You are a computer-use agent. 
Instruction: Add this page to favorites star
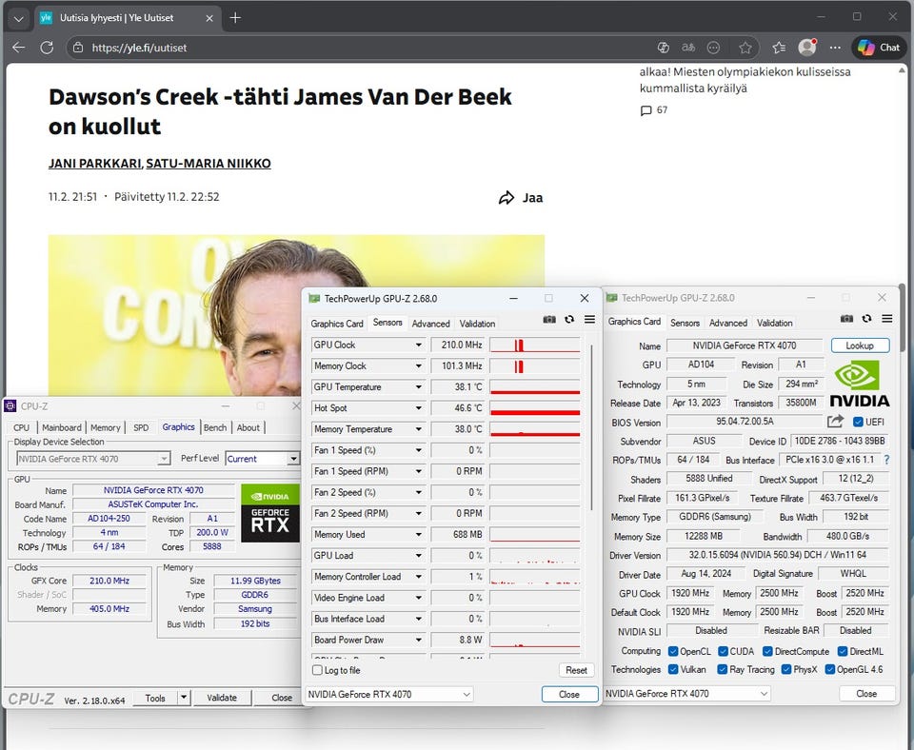pos(745,48)
